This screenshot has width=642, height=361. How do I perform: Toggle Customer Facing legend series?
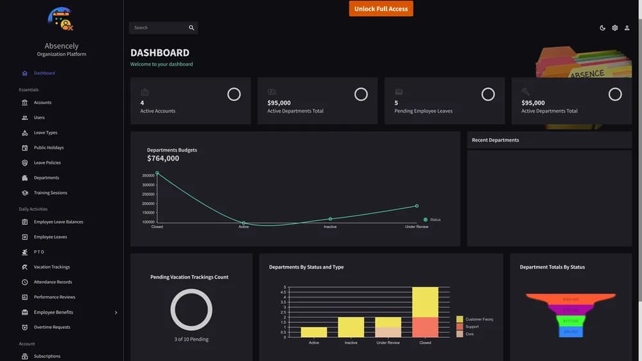475,319
